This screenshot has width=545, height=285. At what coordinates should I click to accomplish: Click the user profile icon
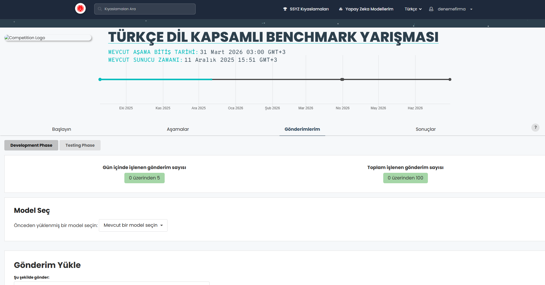click(431, 9)
